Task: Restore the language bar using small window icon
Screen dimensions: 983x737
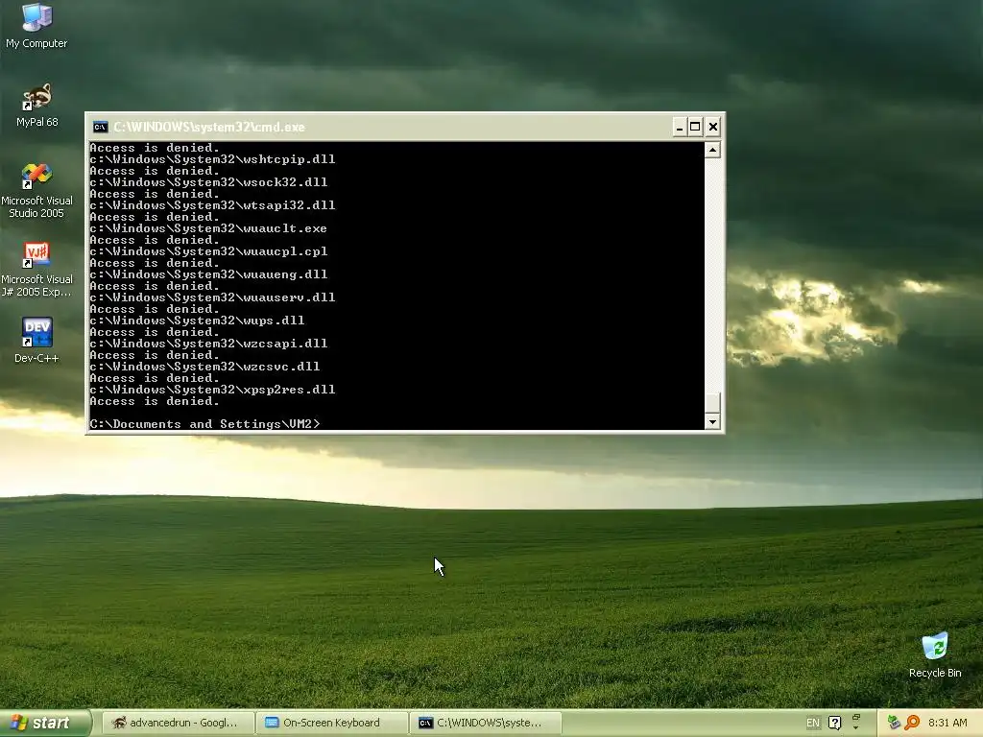Action: click(x=856, y=717)
